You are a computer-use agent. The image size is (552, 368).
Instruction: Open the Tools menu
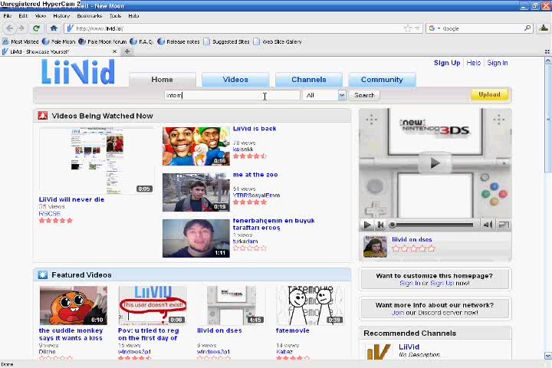(115, 16)
